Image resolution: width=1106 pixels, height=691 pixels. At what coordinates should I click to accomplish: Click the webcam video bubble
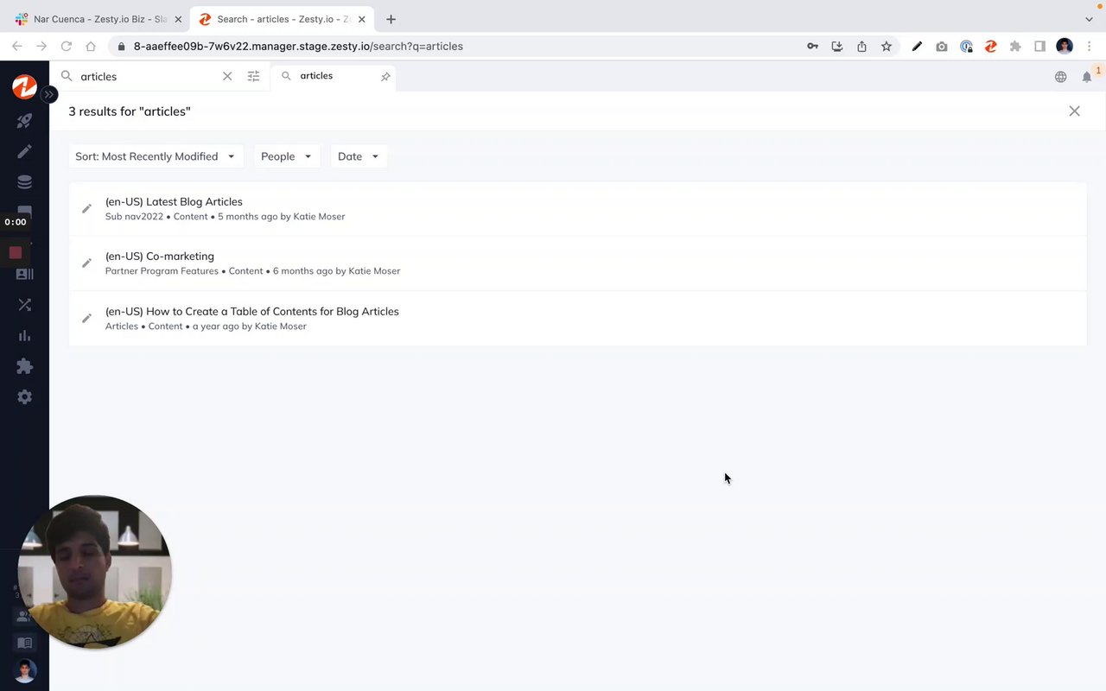point(95,572)
